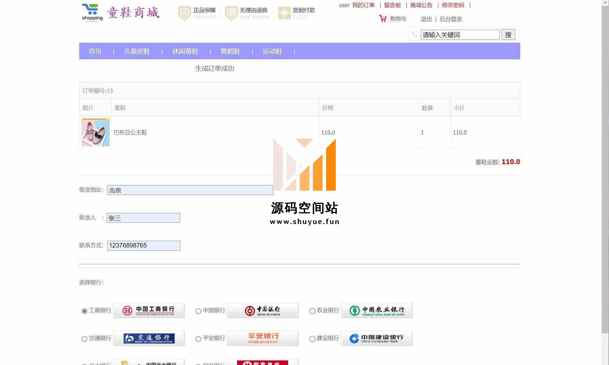
Task: Open the 舞蹈鞋 category
Action: point(230,51)
